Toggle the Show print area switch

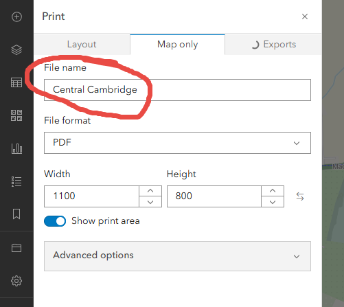[x=55, y=221]
